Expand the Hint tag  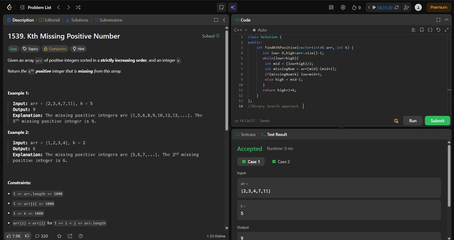pyautogui.click(x=78, y=49)
